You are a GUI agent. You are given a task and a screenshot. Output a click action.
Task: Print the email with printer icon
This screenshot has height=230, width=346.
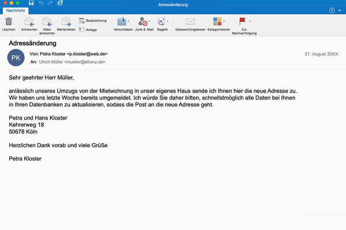(x=60, y=3)
